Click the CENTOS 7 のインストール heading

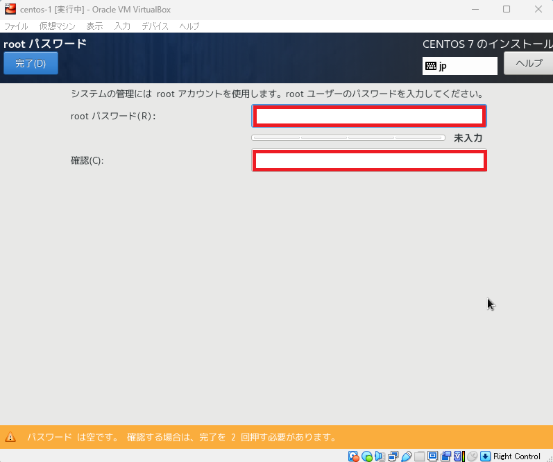[487, 44]
